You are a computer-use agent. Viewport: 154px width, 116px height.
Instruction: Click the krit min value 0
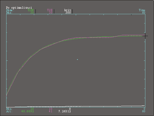(70, 109)
